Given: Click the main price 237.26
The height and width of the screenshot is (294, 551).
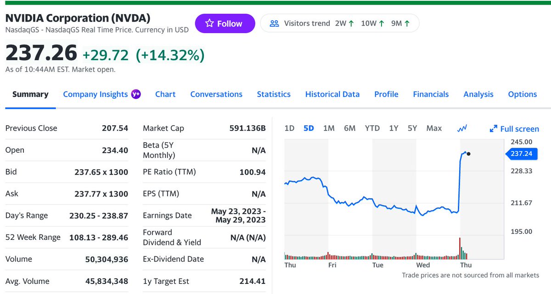Looking at the screenshot, I should (x=41, y=53).
